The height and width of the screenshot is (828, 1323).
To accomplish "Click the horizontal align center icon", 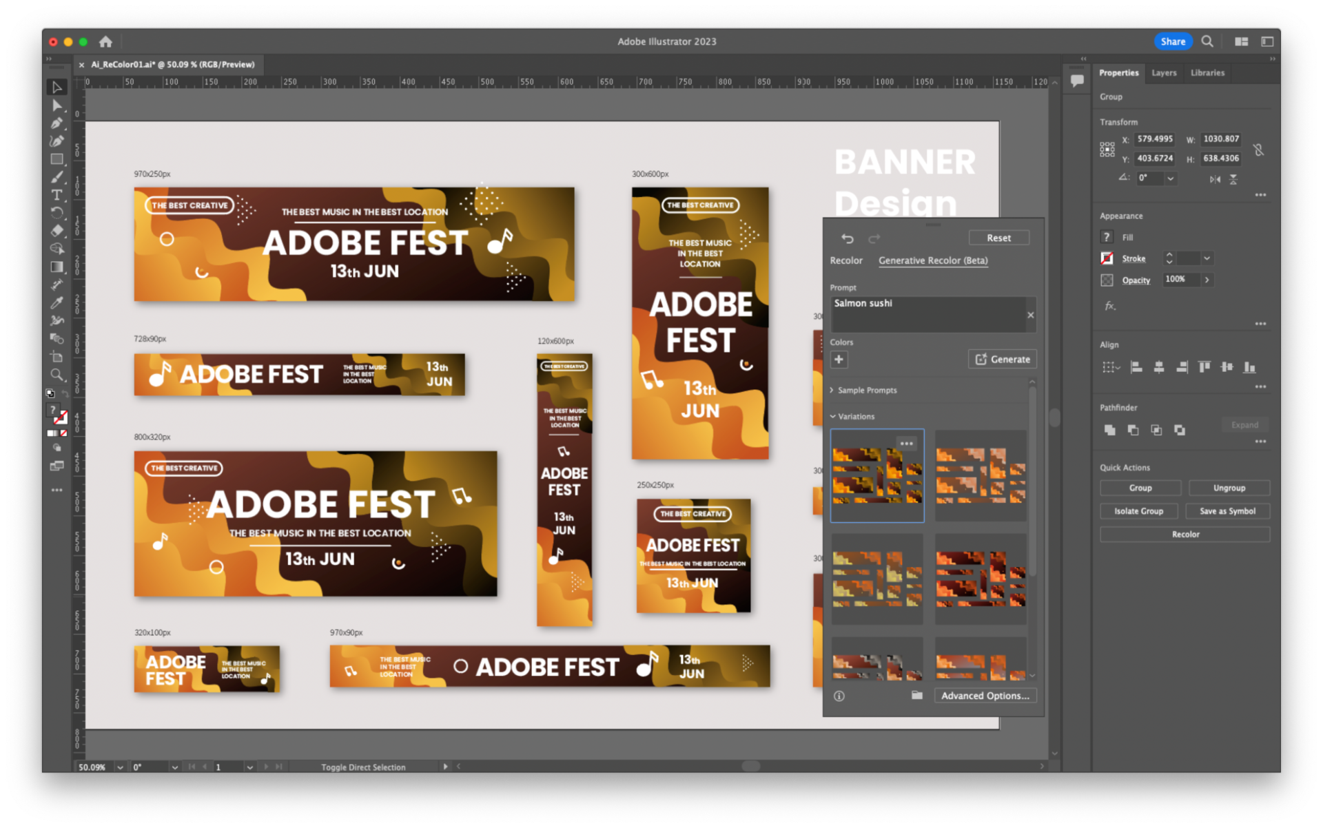I will click(1159, 367).
